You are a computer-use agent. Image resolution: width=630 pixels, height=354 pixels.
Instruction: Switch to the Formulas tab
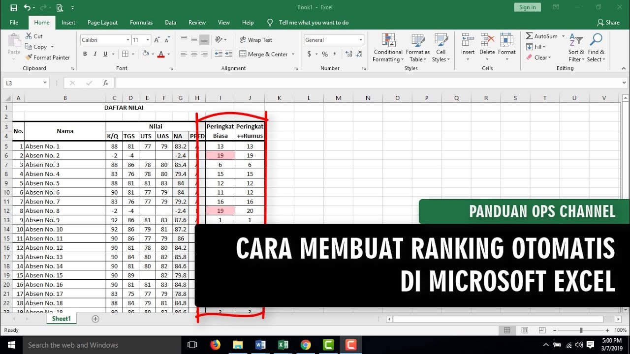coord(141,23)
